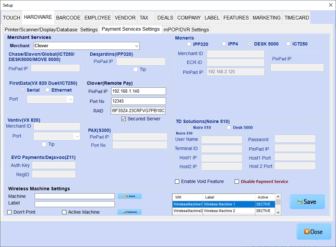Go to the Printer/Scanner/Display/Database Settings tab
Viewport: 336px width, 247px height.
pos(51,30)
